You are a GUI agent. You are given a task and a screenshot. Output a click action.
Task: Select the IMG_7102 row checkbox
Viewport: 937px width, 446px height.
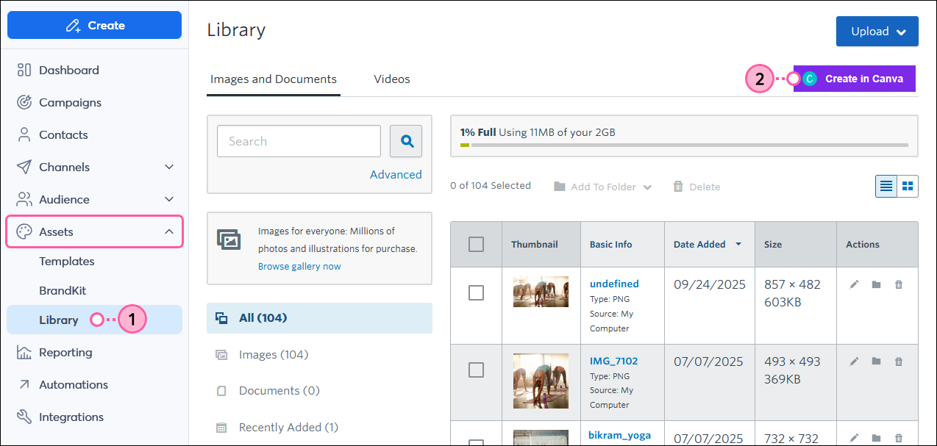tap(476, 370)
